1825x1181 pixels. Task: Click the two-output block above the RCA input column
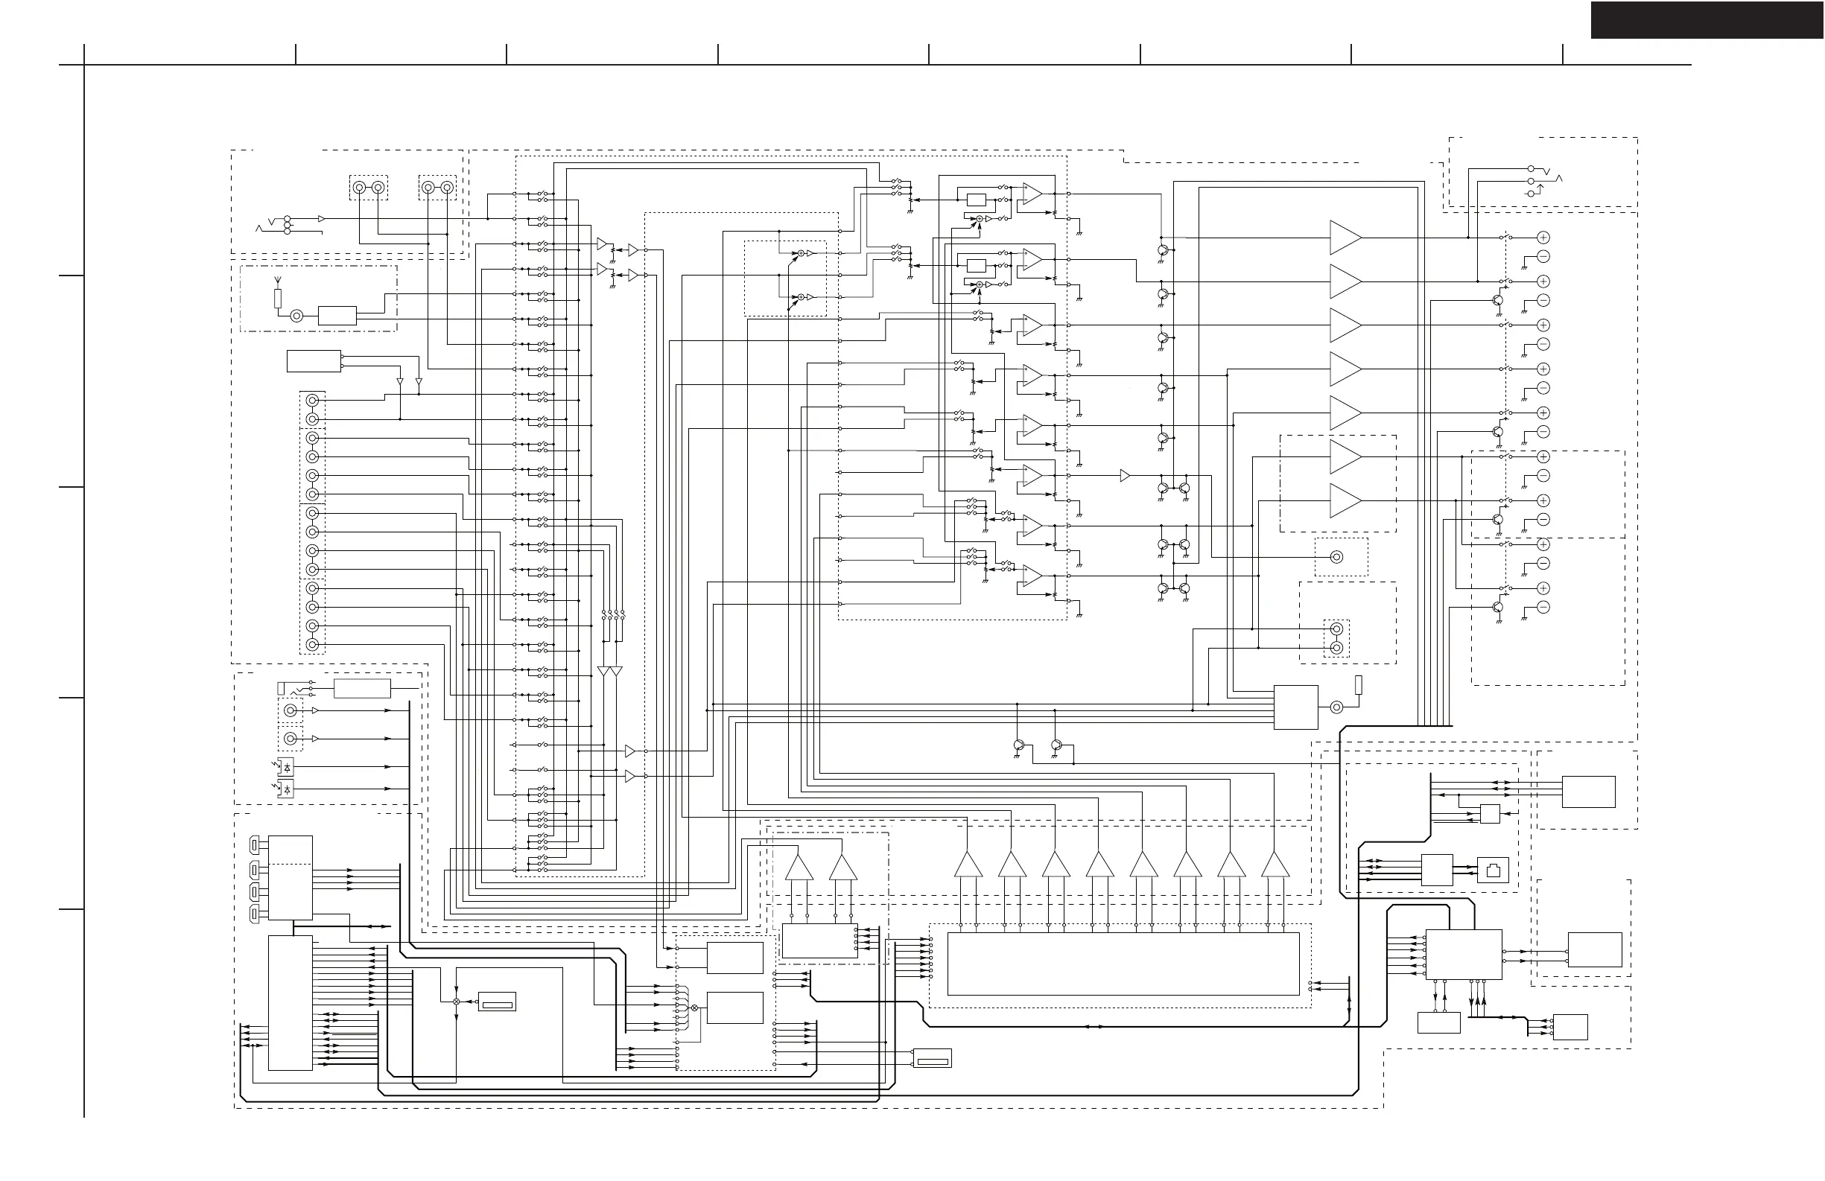point(314,361)
